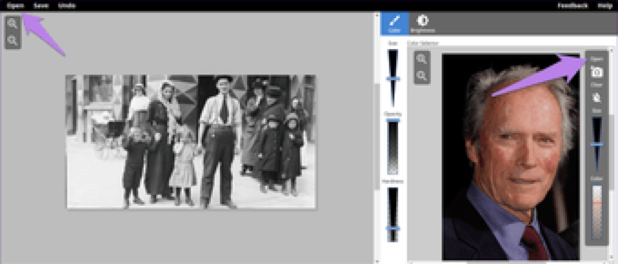Zoom in on the main canvas
The image size is (618, 264).
point(12,24)
